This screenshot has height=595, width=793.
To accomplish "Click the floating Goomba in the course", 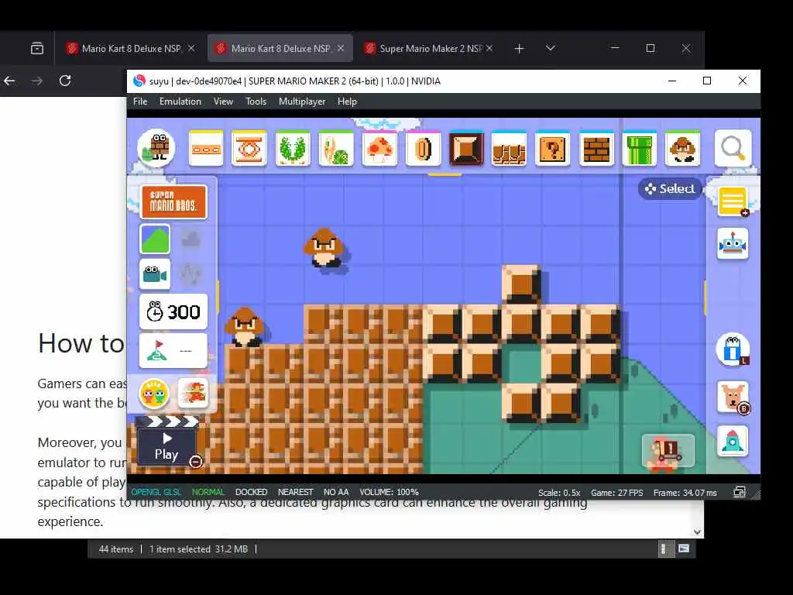I will pyautogui.click(x=324, y=247).
